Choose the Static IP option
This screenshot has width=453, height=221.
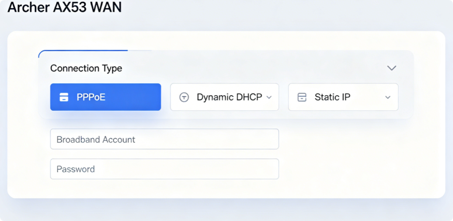(343, 97)
